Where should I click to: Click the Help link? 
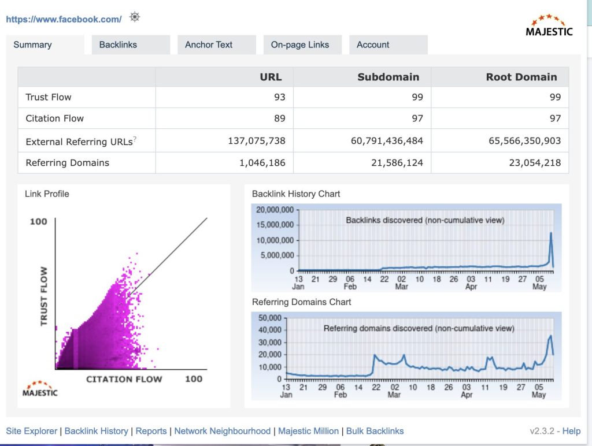pyautogui.click(x=571, y=431)
